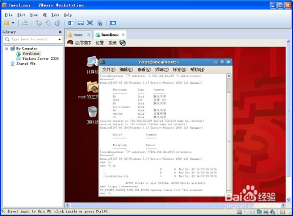Open the 位置 places menu

pos(100,43)
